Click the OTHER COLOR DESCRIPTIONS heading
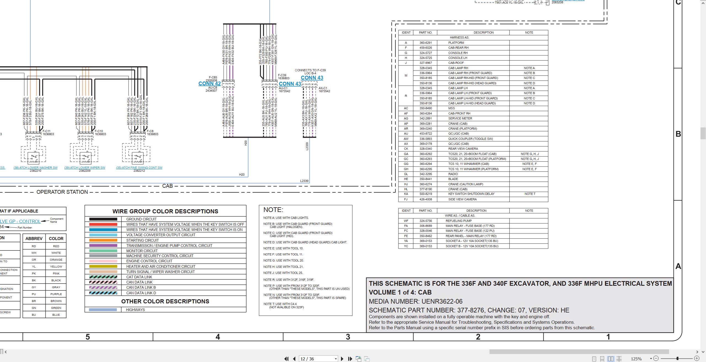Viewport: 706px width, 362px height. [x=165, y=301]
